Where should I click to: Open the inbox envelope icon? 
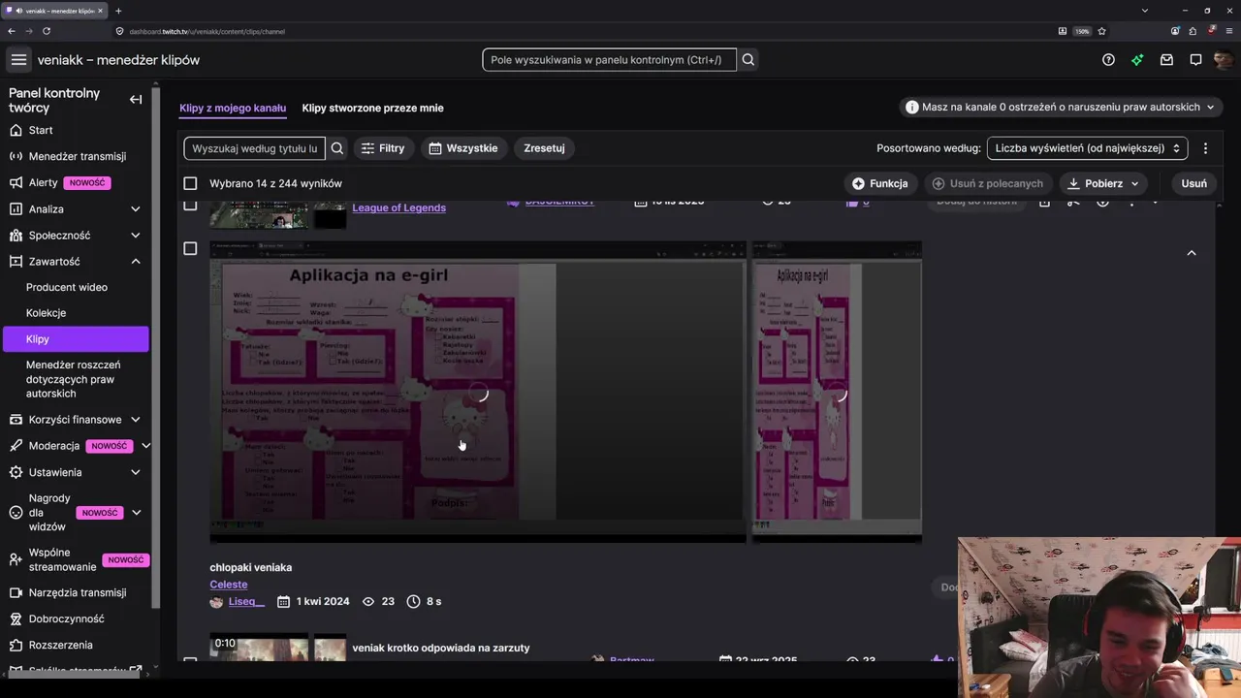click(1166, 60)
